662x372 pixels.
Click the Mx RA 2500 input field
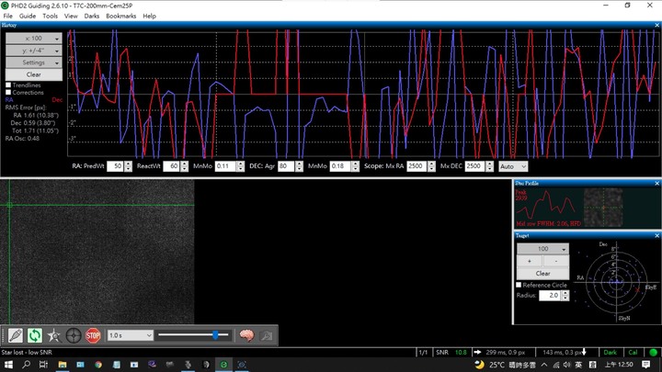pyautogui.click(x=417, y=166)
